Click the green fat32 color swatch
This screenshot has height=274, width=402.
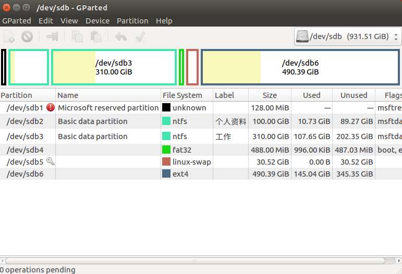pos(166,150)
